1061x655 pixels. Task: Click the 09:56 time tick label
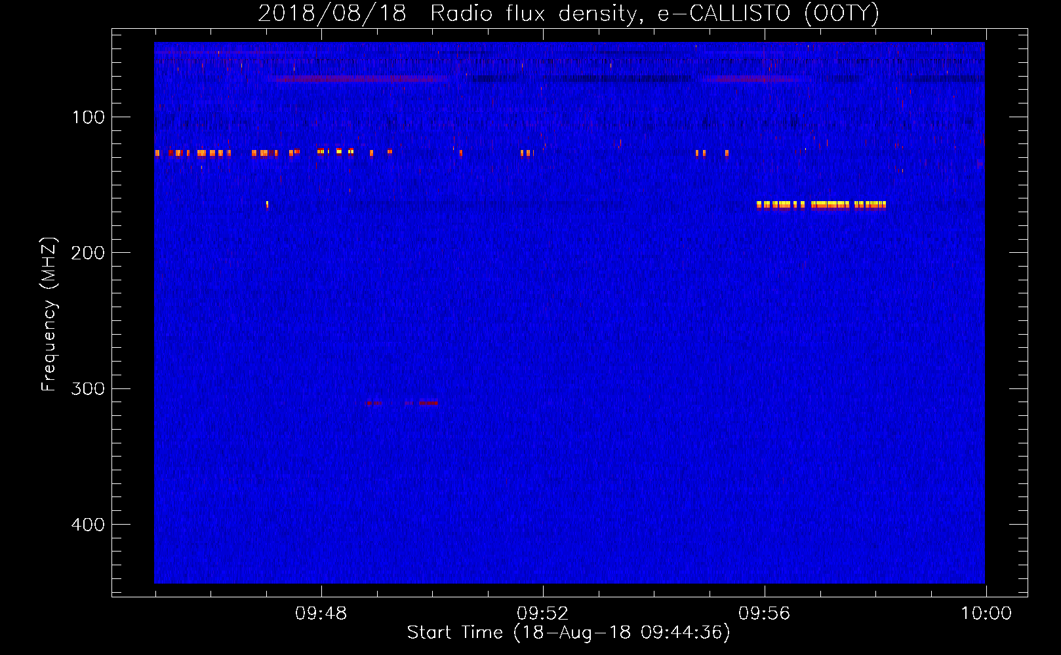tap(764, 614)
